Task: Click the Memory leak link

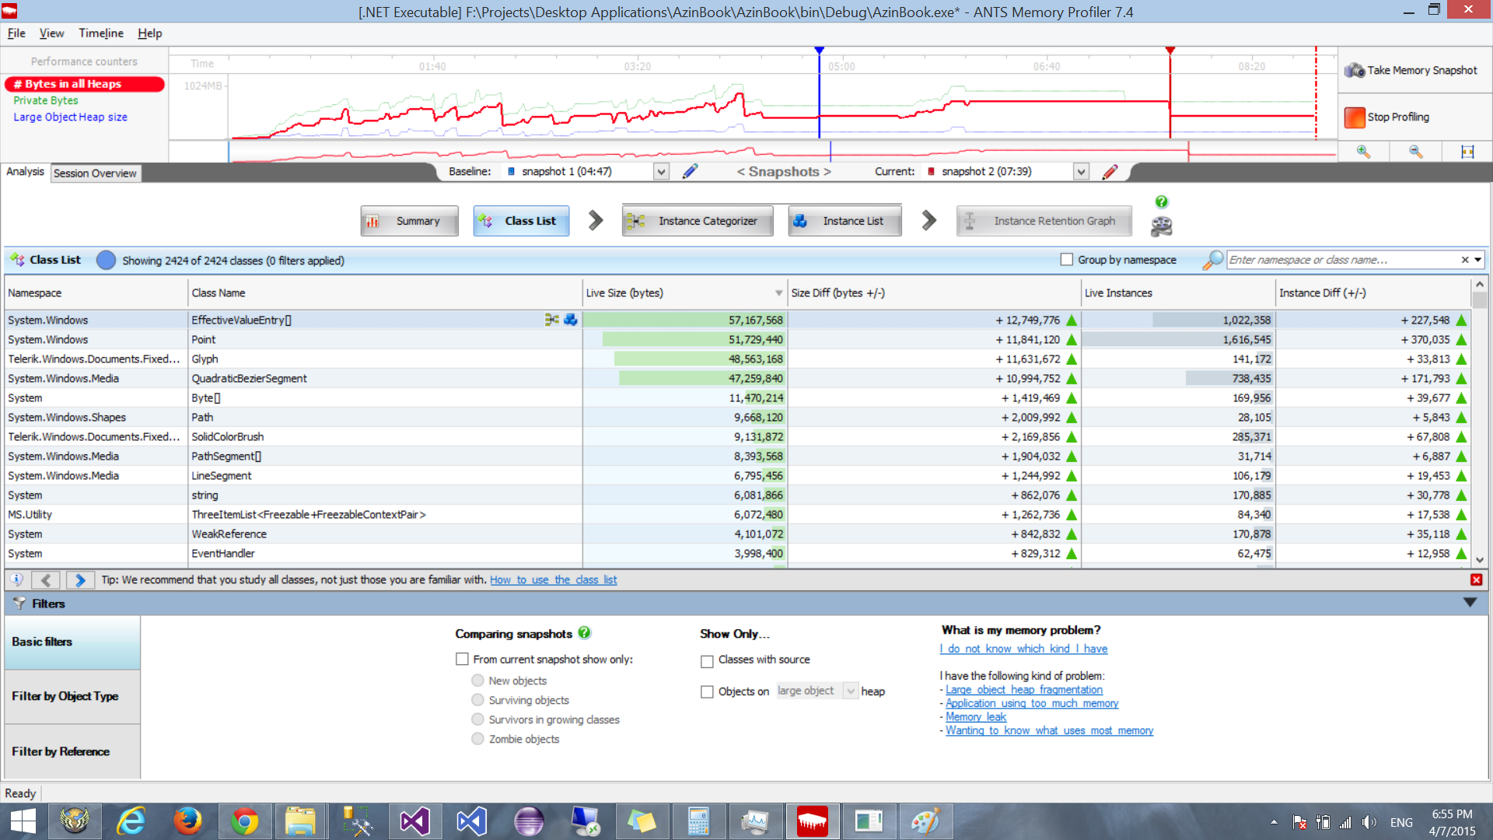Action: pos(975,717)
